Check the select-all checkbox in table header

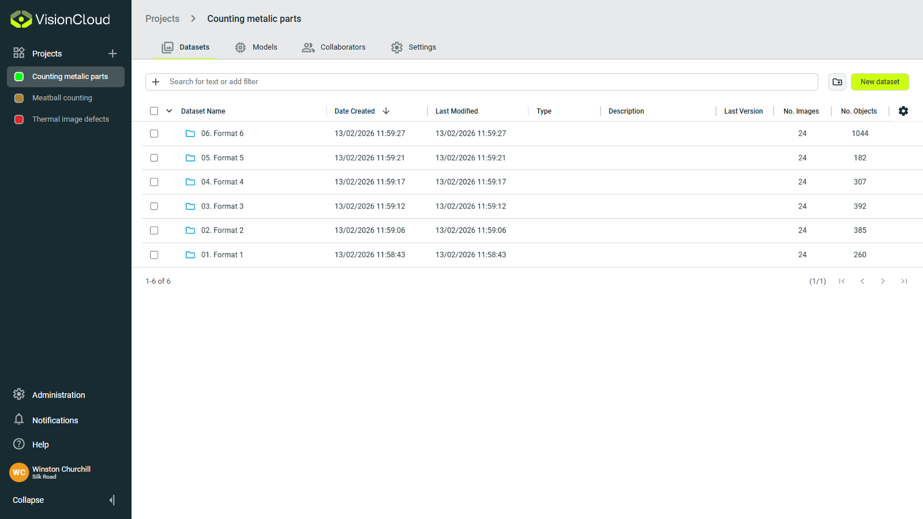(x=153, y=110)
